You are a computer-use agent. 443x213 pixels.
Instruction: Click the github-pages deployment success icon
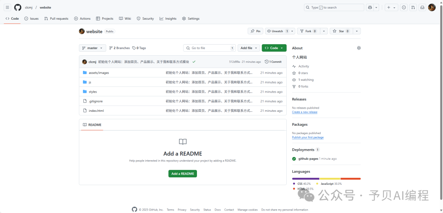click(x=294, y=159)
